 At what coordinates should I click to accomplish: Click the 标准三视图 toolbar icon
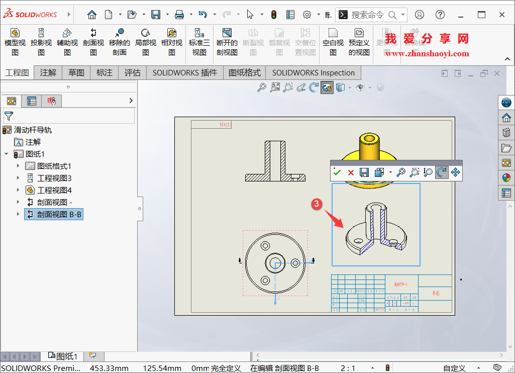pyautogui.click(x=199, y=41)
